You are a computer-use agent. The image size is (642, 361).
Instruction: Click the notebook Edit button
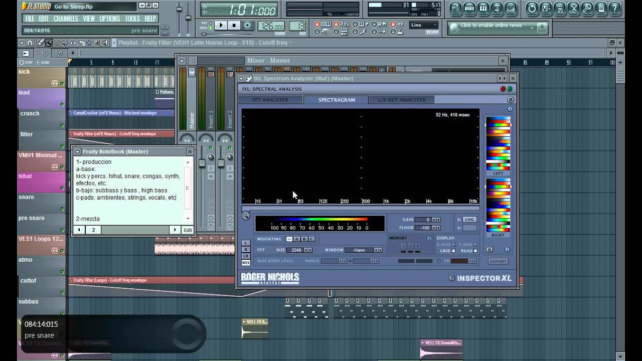188,230
